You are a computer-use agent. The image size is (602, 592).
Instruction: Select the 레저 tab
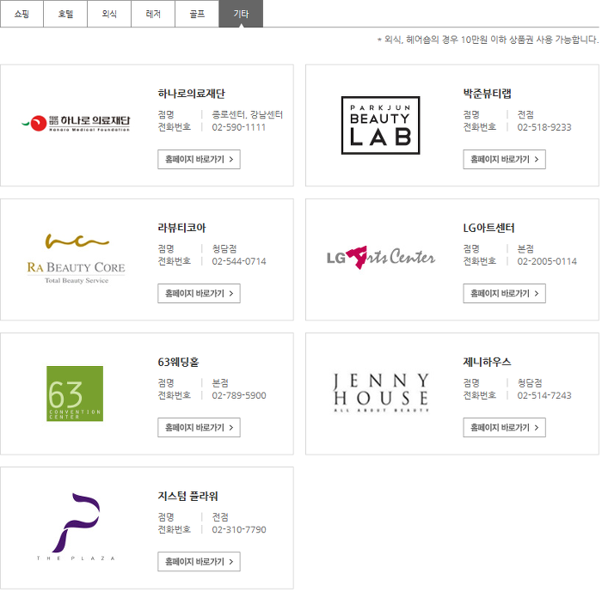[153, 14]
